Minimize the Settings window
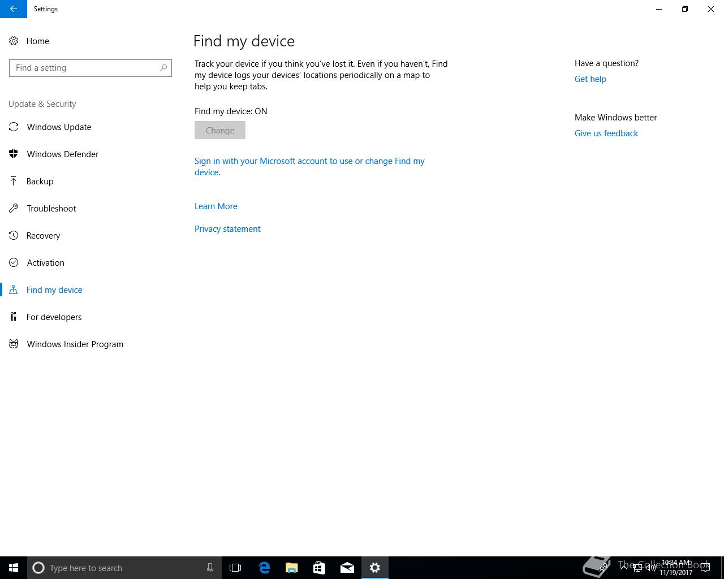 click(659, 9)
